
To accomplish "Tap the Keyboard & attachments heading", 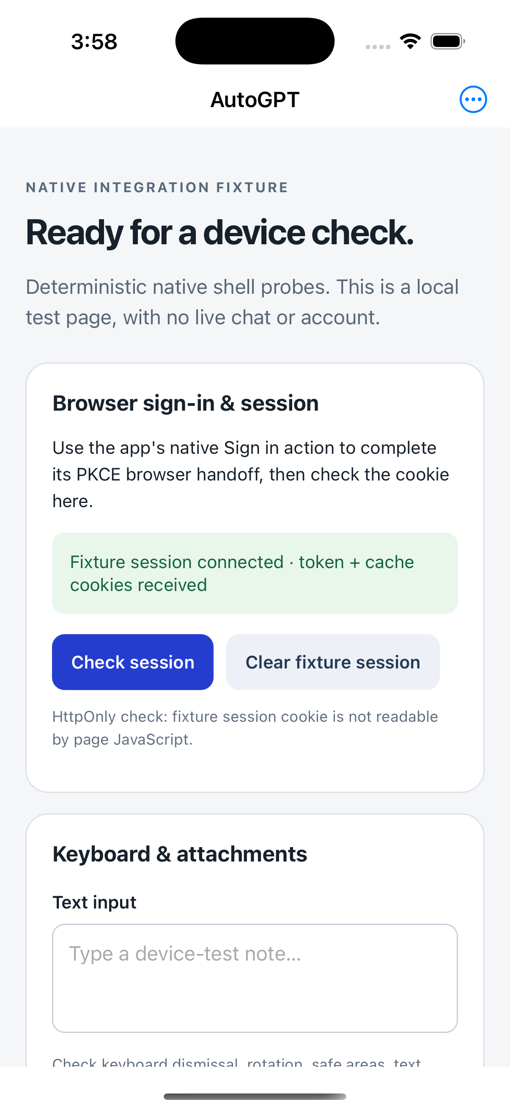I will [x=180, y=854].
